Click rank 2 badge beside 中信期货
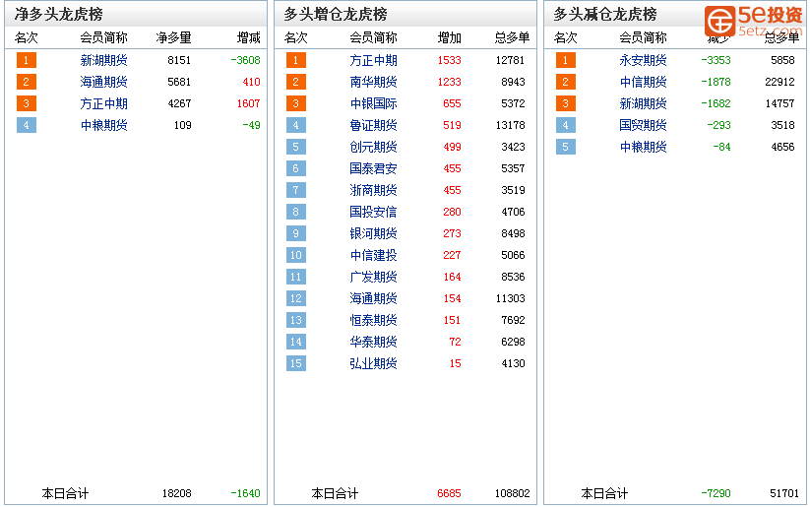 click(x=566, y=82)
